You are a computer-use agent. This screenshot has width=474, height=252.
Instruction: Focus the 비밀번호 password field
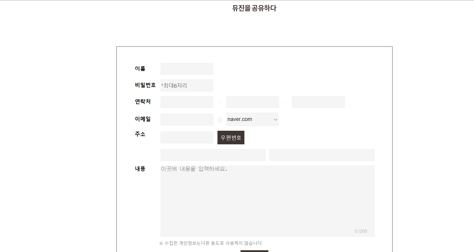pyautogui.click(x=187, y=85)
